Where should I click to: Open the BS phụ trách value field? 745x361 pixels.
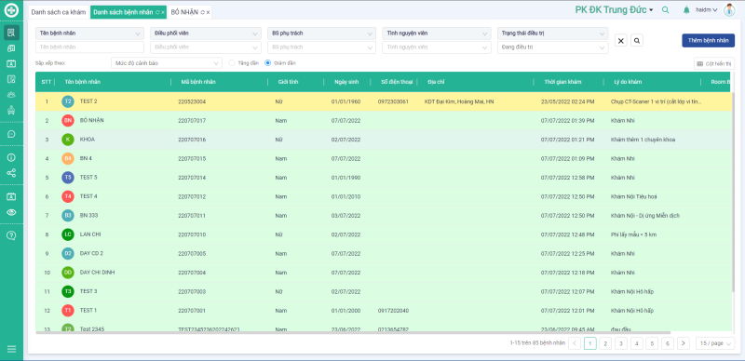click(321, 47)
